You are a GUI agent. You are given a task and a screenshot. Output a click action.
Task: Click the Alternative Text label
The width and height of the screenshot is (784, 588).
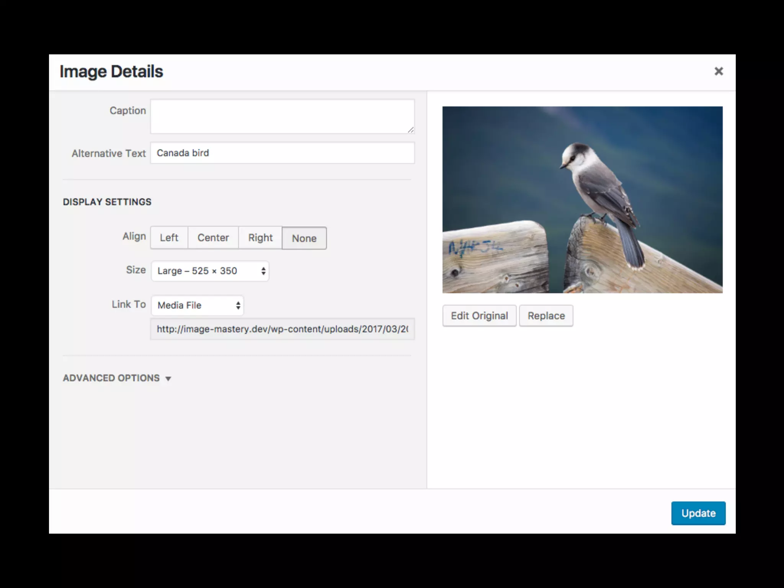(109, 154)
